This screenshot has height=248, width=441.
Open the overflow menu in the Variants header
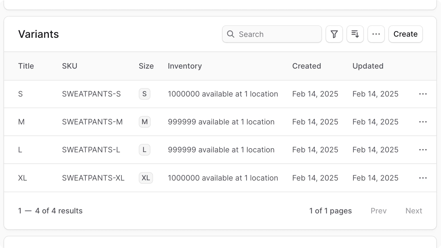click(x=376, y=34)
